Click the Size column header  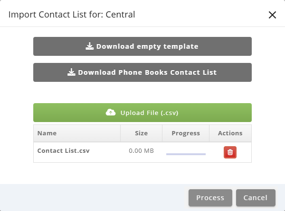[x=141, y=133]
